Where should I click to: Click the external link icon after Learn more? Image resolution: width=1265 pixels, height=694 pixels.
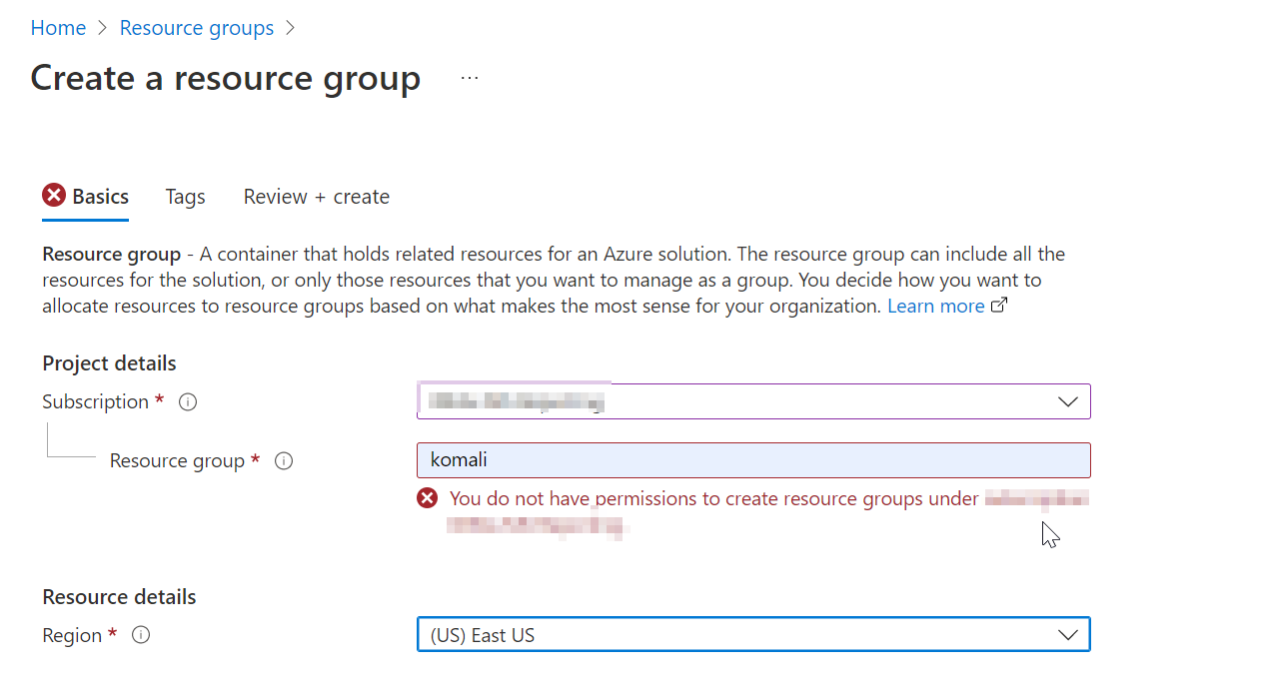(998, 306)
